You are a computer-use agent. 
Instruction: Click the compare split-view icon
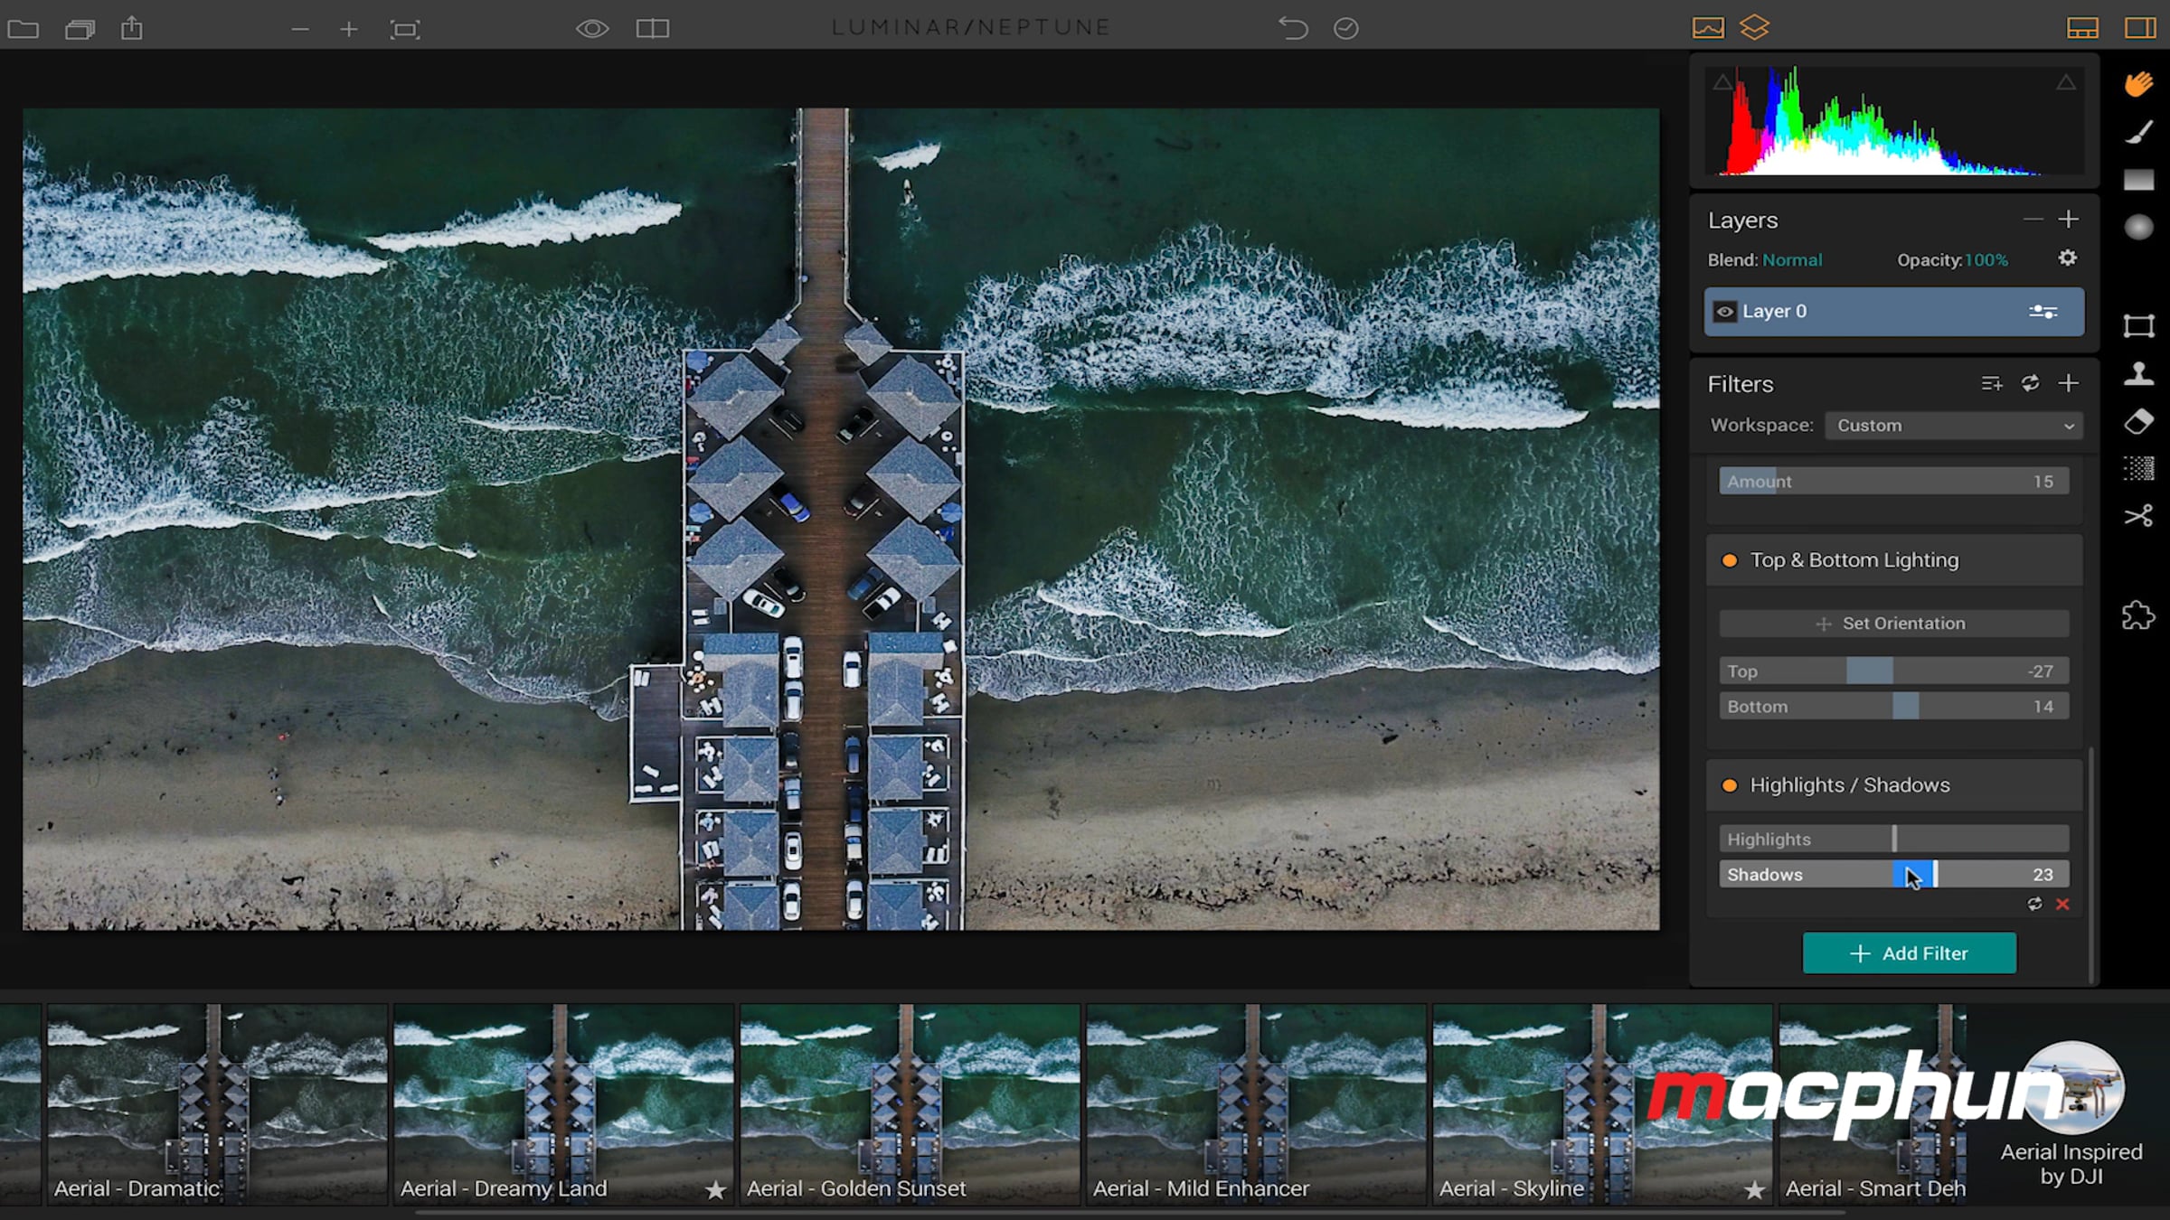pos(652,28)
